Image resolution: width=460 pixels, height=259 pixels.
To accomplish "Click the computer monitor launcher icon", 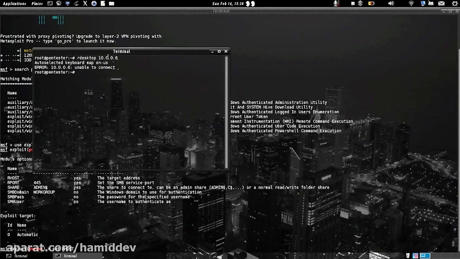I will [68, 4].
